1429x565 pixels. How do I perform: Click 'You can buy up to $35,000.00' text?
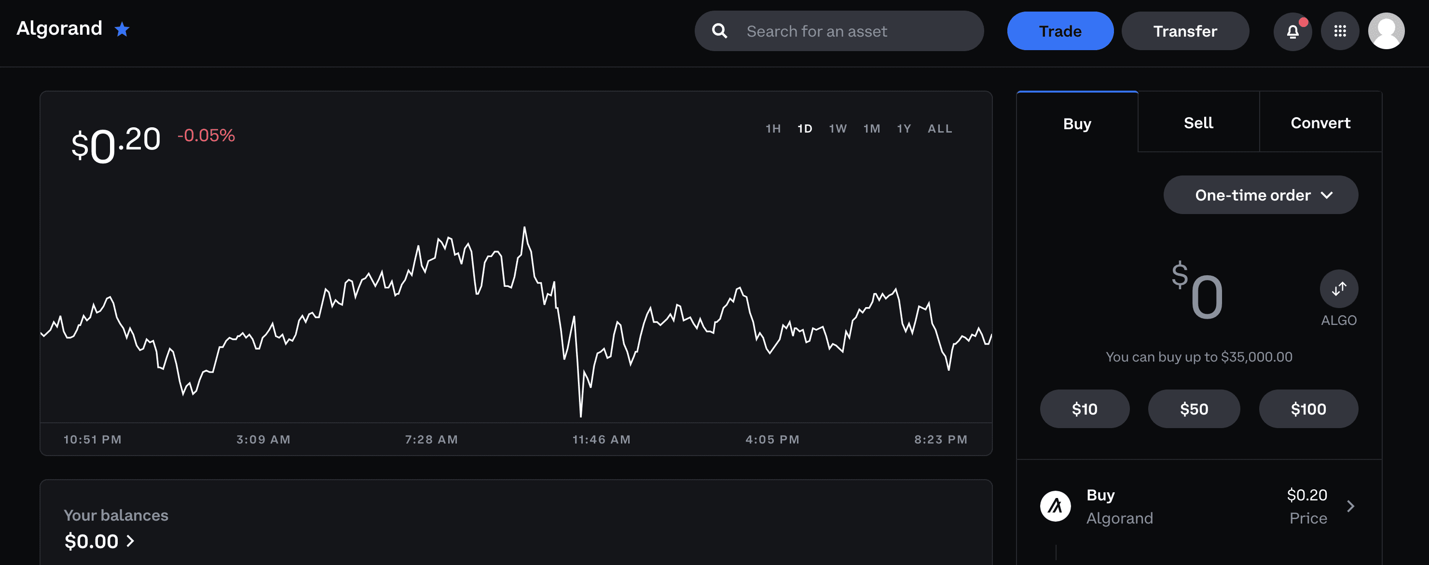1199,357
